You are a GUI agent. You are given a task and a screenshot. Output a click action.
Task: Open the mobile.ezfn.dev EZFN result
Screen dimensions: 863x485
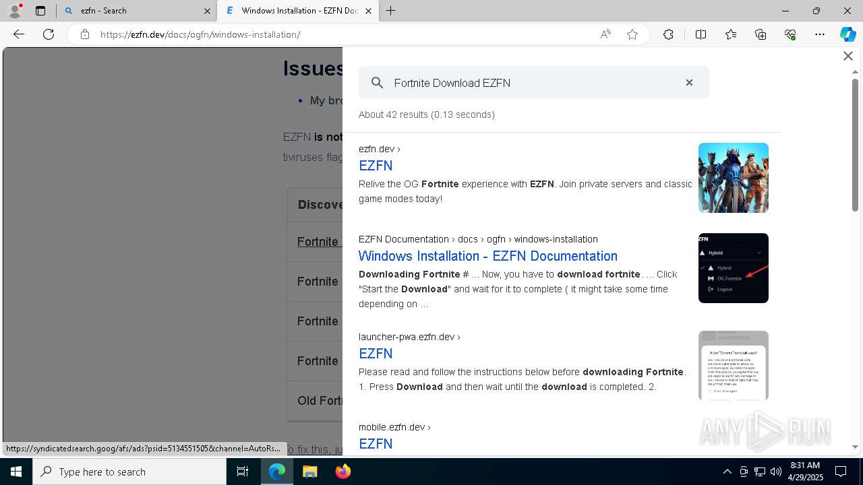376,444
